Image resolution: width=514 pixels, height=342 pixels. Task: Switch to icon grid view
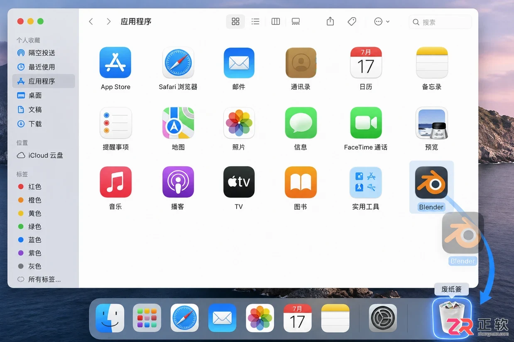point(235,22)
